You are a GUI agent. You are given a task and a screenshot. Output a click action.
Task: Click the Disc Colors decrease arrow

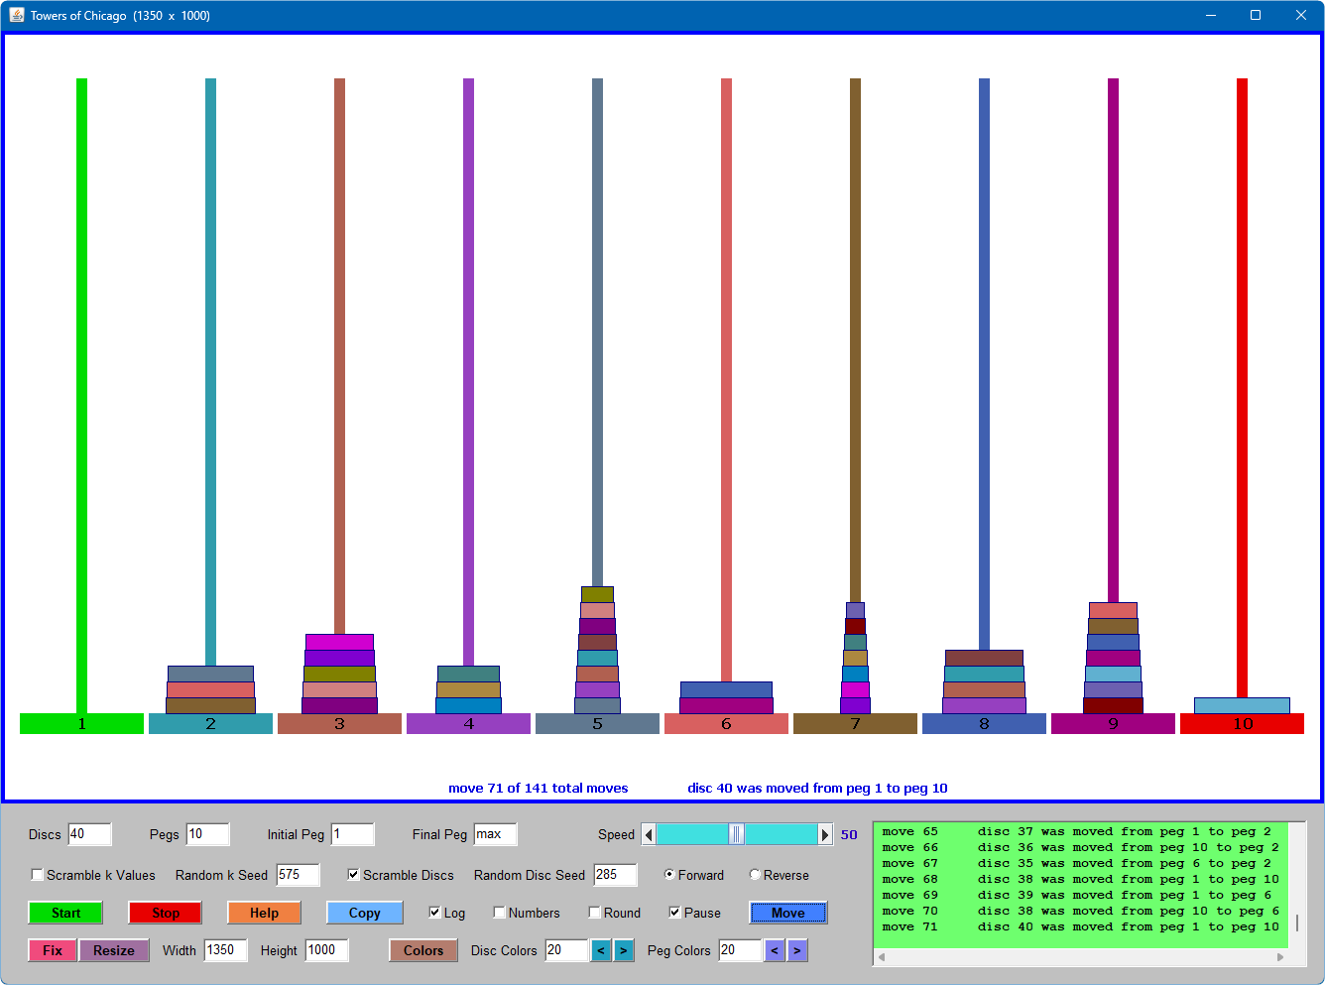coord(601,950)
